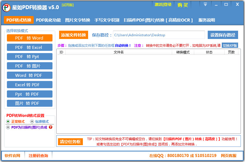Choose PDF 转 Excel mode

(30, 47)
